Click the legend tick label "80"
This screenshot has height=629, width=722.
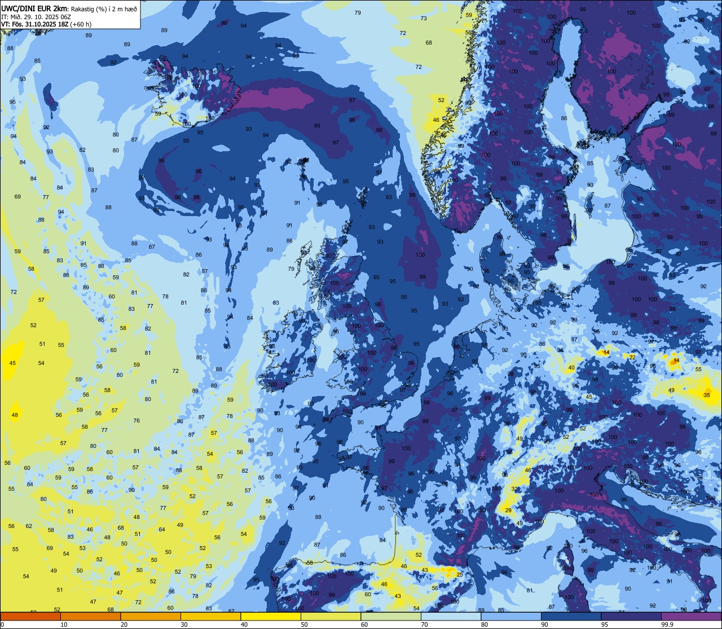coord(485,624)
